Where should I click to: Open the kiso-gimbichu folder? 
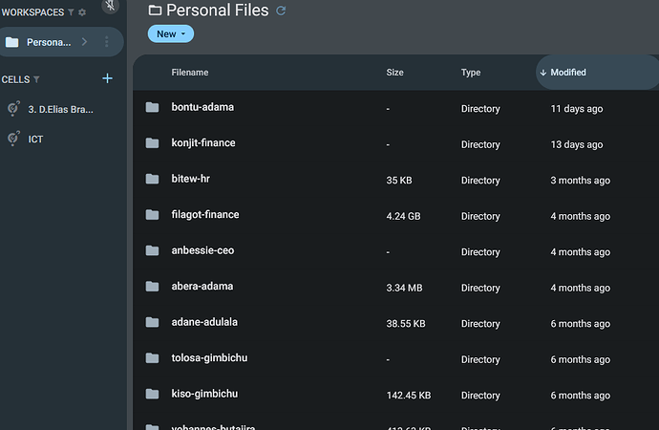pyautogui.click(x=204, y=394)
